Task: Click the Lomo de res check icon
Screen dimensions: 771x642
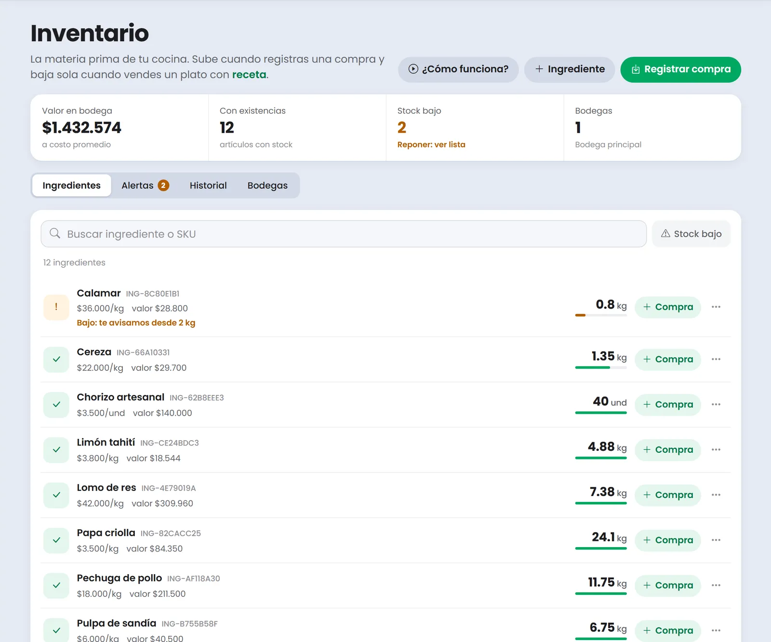Action: tap(56, 495)
